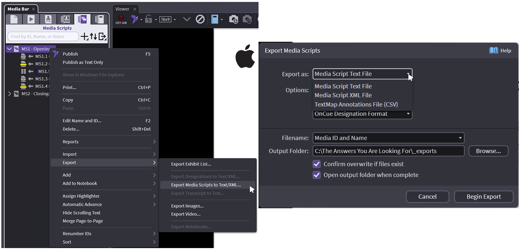Open the Transcripts tab icon with person
The height and width of the screenshot is (250, 519).
[48, 19]
